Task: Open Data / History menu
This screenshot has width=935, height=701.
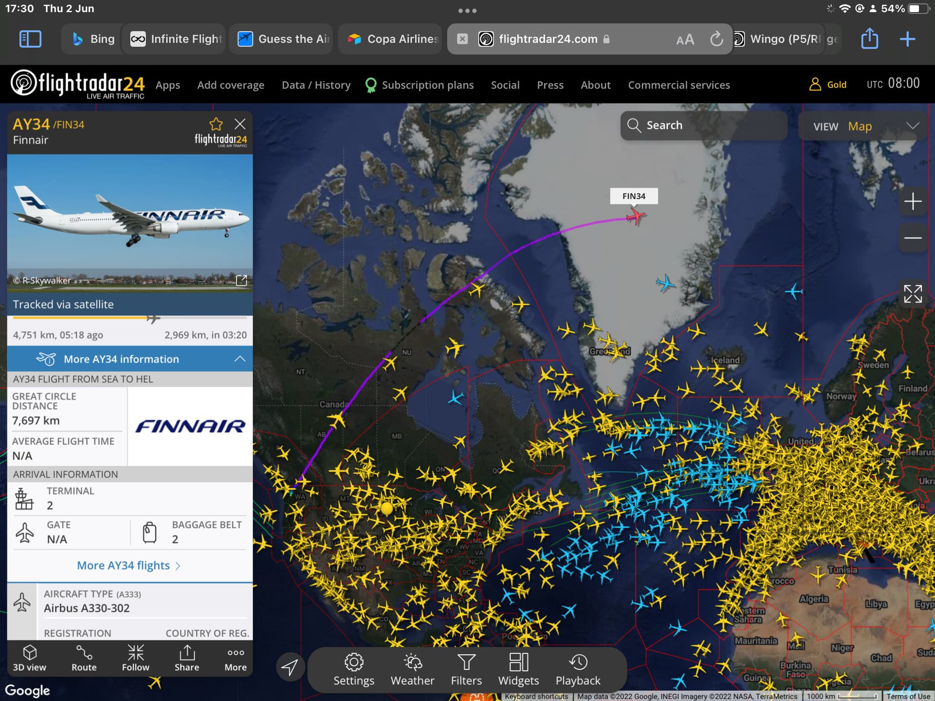Action: (x=316, y=85)
